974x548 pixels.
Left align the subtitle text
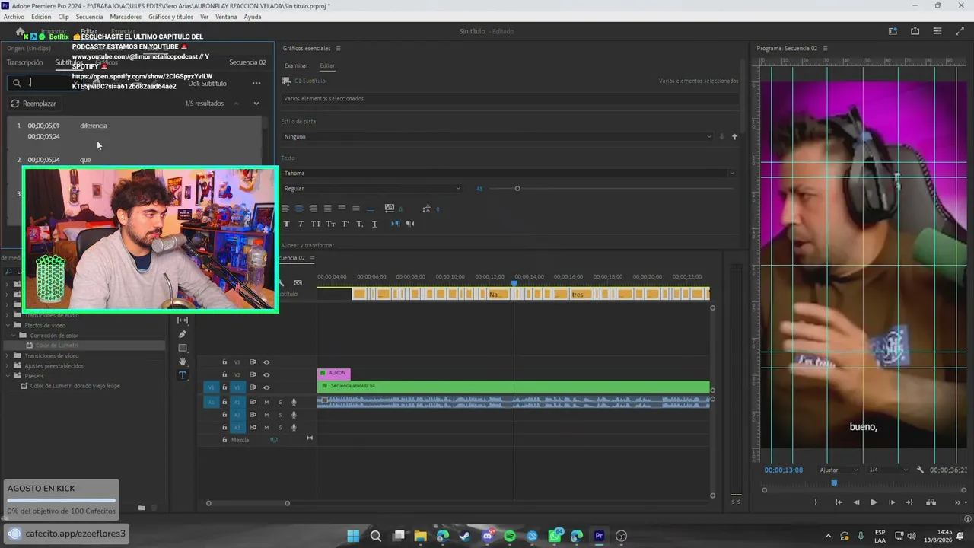(285, 209)
